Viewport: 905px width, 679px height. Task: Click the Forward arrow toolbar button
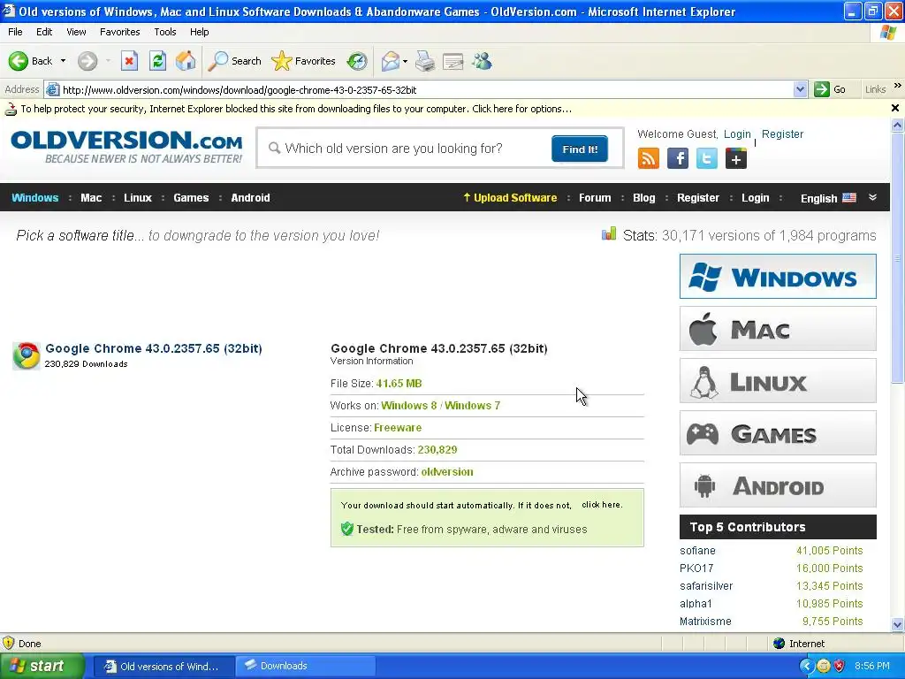[87, 61]
